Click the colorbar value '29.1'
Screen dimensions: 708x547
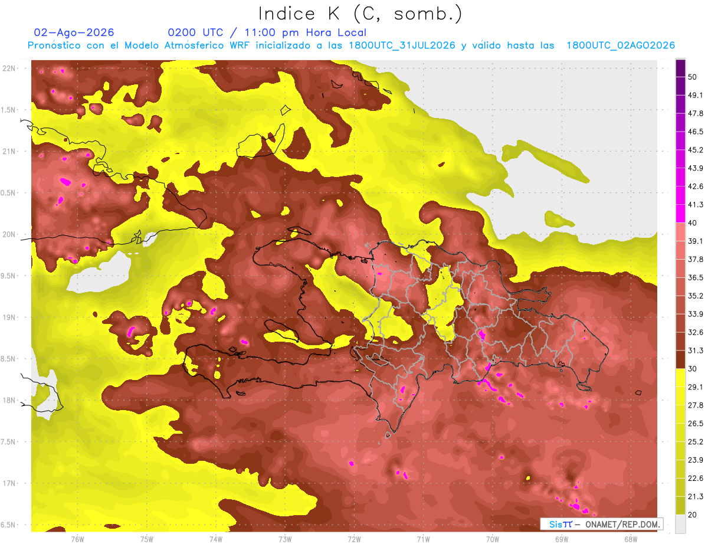pos(696,387)
